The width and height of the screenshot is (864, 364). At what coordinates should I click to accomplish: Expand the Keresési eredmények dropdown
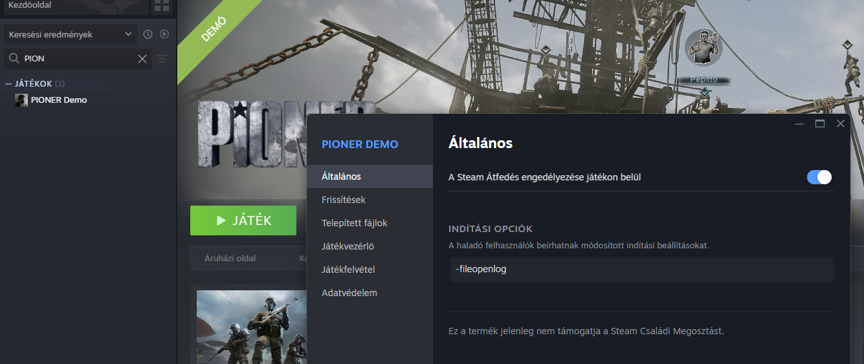pyautogui.click(x=71, y=34)
